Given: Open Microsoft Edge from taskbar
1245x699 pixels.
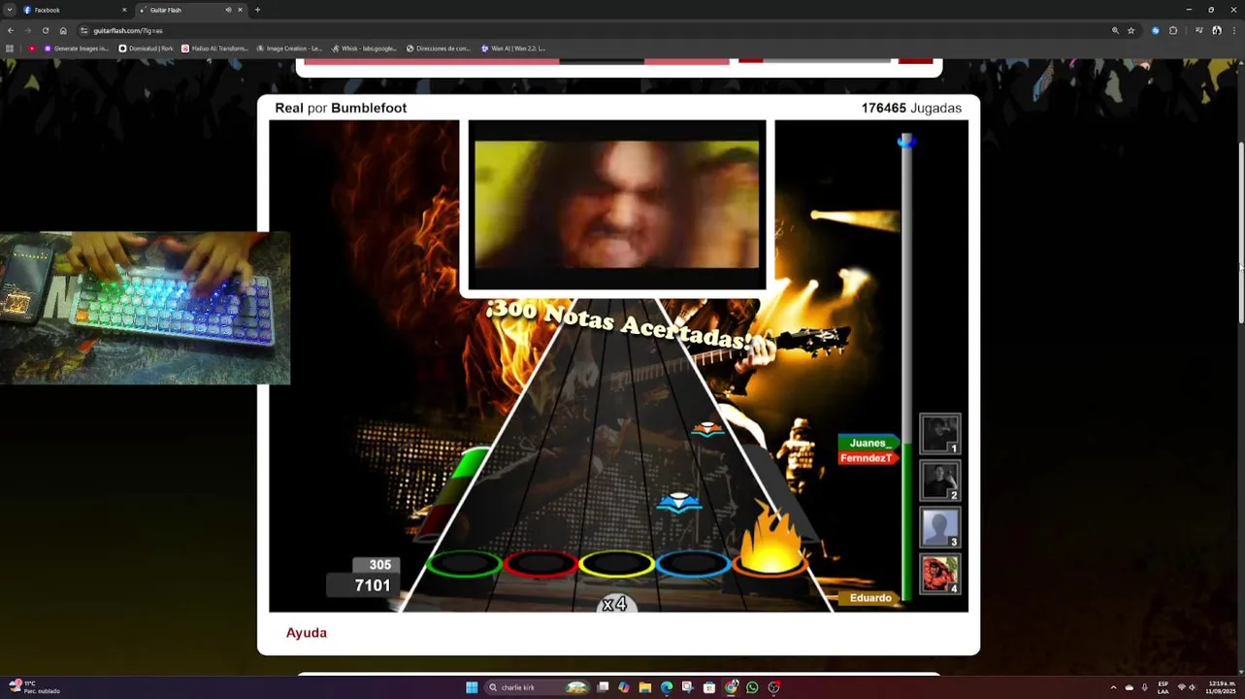Looking at the screenshot, I should point(667,687).
